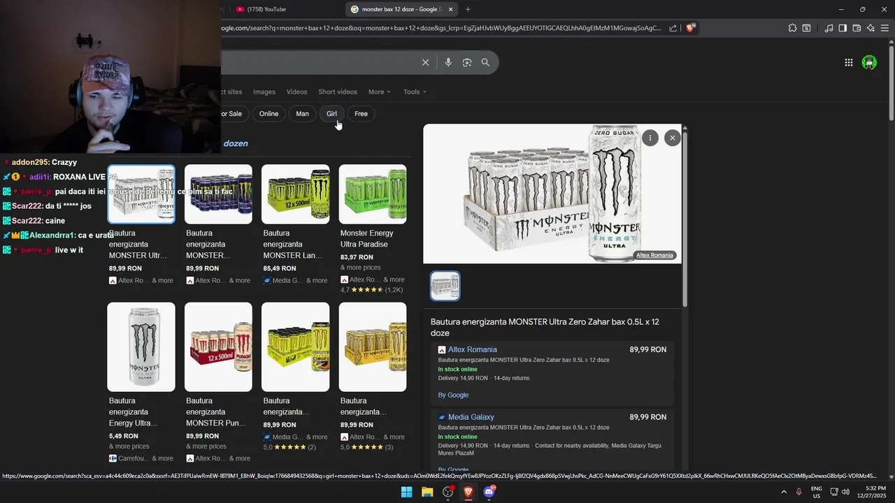Open File Explorer from taskbar
The image size is (895, 503).
tap(427, 492)
